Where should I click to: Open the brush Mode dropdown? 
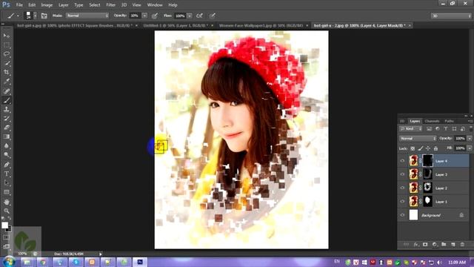point(87,16)
